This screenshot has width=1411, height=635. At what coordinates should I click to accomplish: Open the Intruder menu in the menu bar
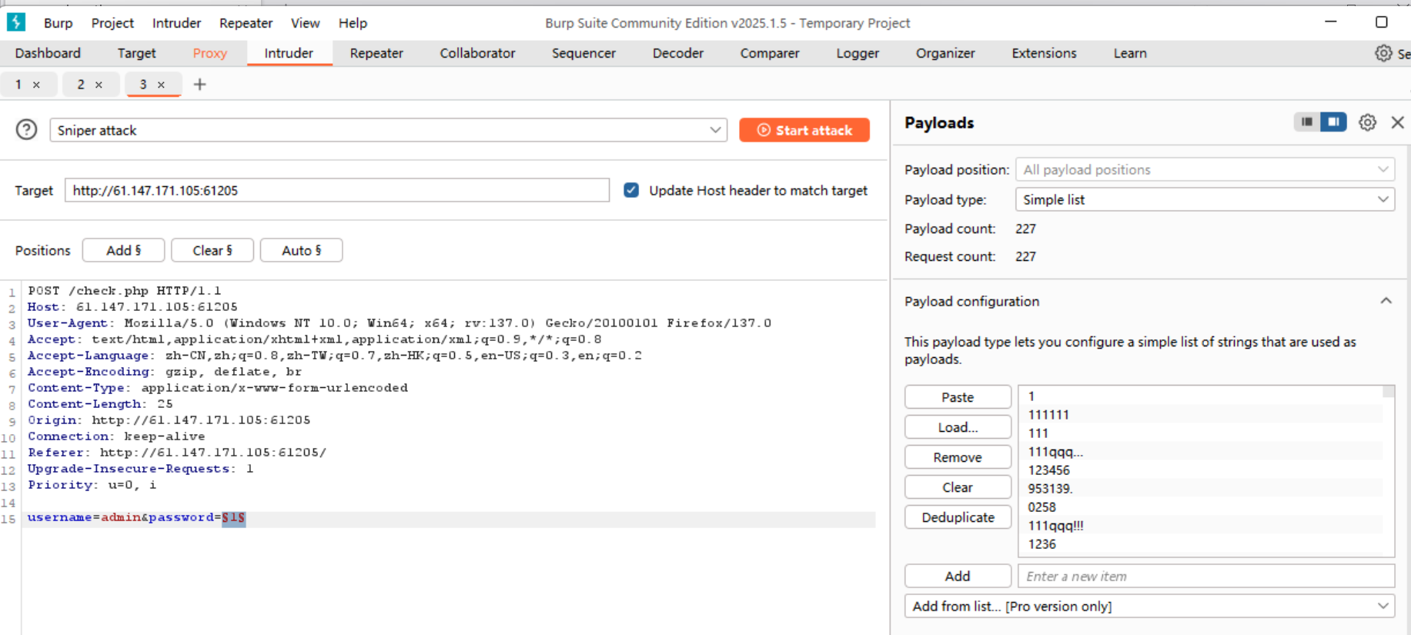pyautogui.click(x=176, y=23)
